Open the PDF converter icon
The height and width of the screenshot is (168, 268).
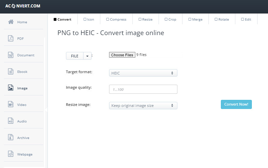pyautogui.click(x=11, y=38)
